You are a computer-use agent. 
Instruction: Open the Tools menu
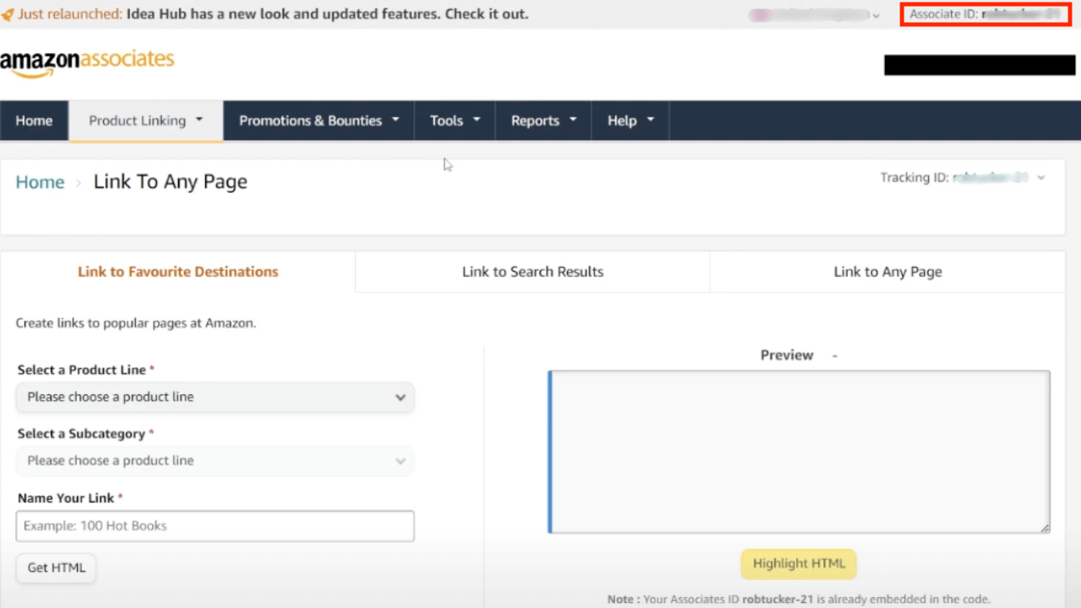(x=455, y=121)
